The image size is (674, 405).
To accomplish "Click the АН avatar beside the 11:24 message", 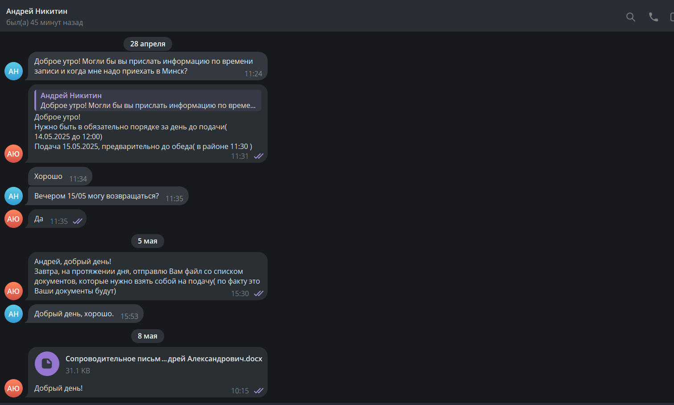I will coord(14,71).
